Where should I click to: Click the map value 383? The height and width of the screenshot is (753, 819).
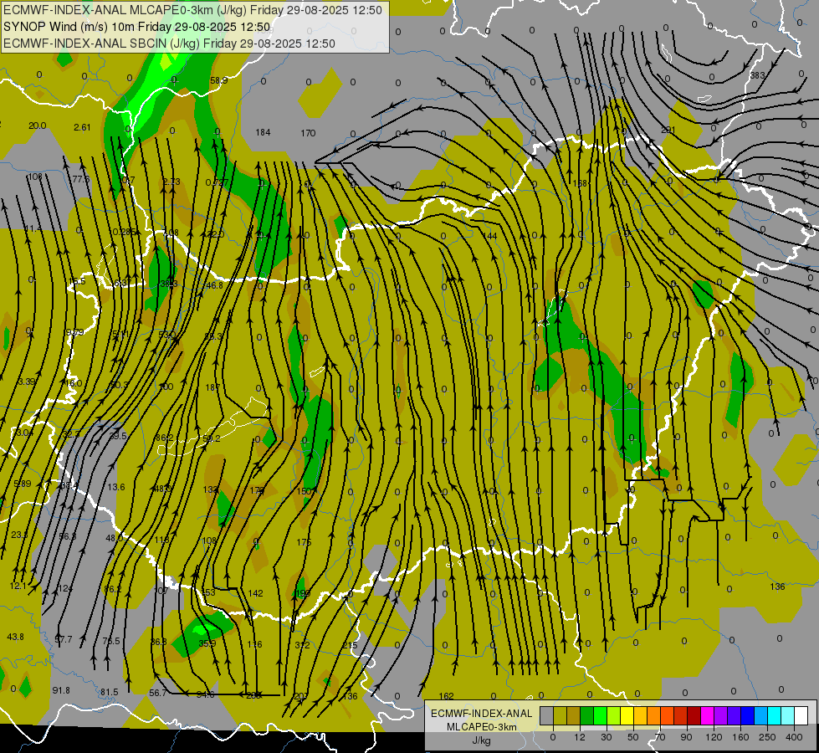pyautogui.click(x=757, y=75)
